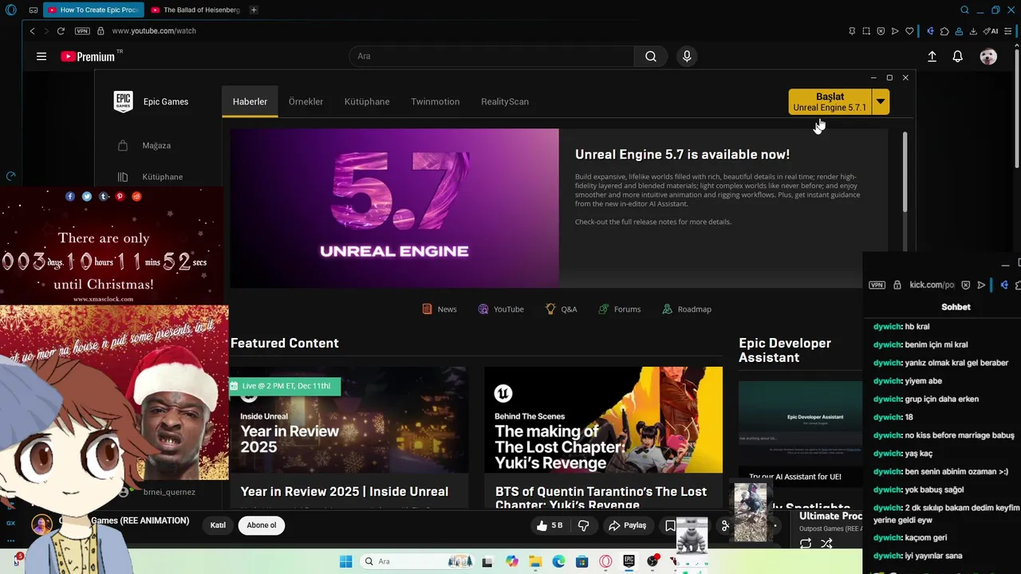Open the YouTube upload/create icon
This screenshot has width=1021, height=574.
[x=932, y=57]
